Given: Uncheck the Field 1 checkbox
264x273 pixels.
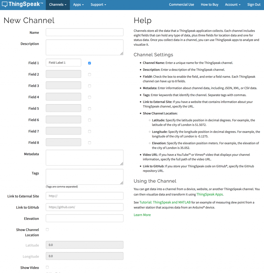Looking at the screenshot, I should [x=89, y=63].
